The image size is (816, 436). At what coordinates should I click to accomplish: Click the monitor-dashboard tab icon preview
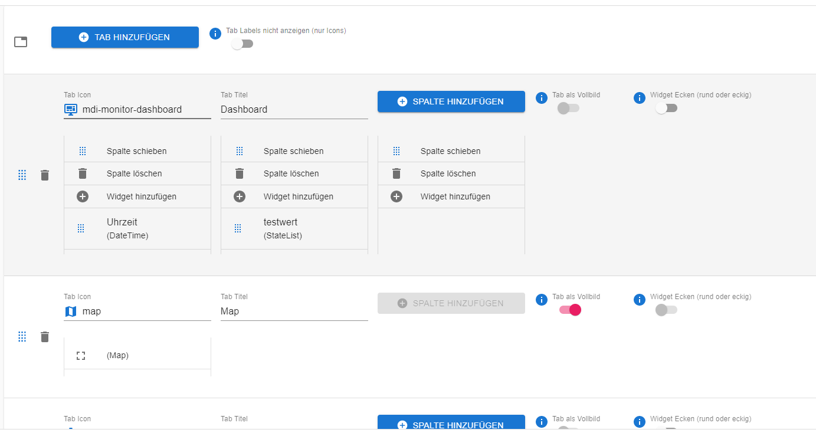(71, 109)
